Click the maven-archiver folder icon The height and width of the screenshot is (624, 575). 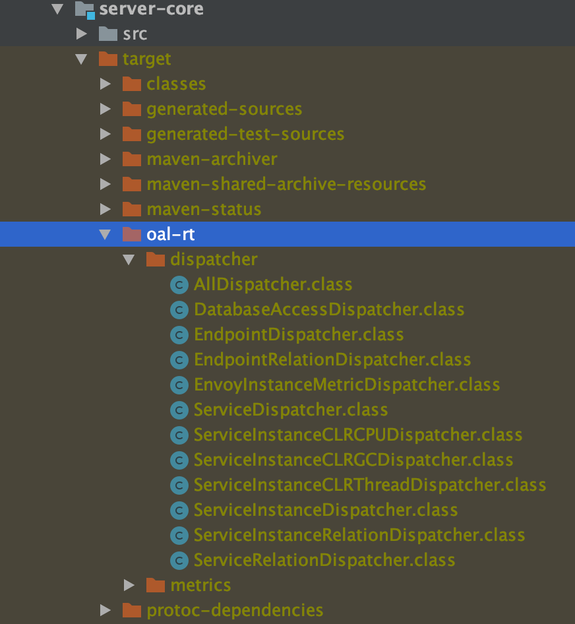[x=132, y=159]
